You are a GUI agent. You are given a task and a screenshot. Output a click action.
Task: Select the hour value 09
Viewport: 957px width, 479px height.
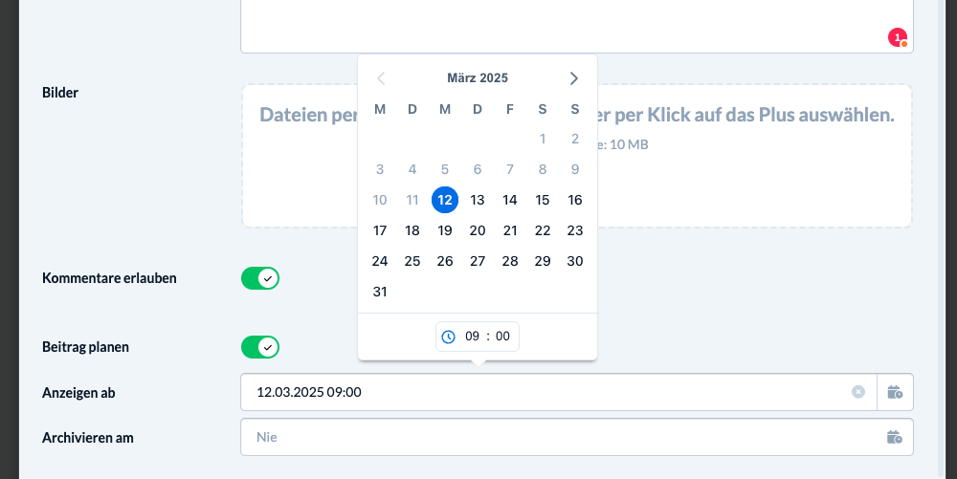472,337
